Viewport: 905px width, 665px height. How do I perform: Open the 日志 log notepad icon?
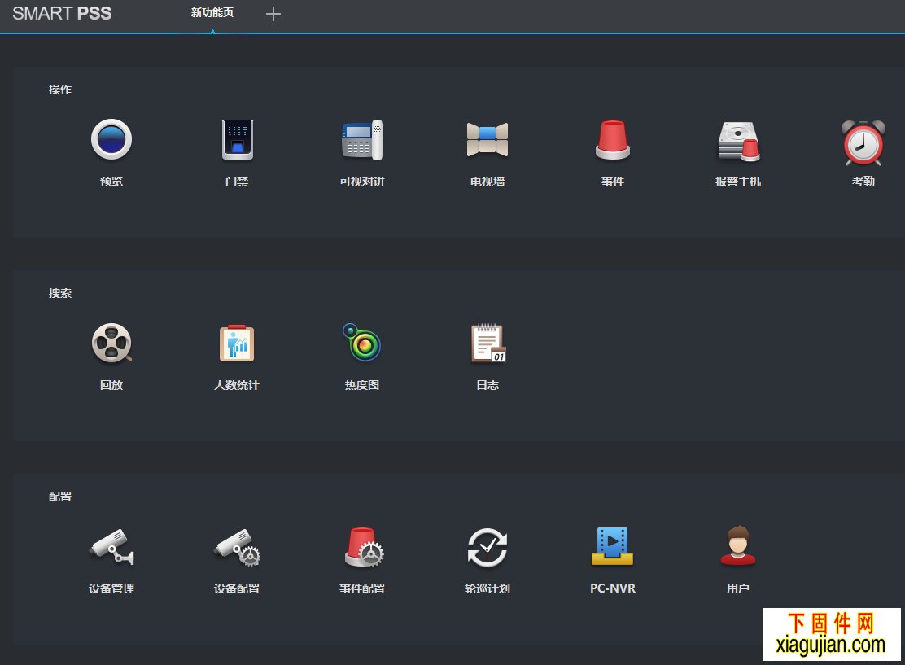(x=488, y=343)
